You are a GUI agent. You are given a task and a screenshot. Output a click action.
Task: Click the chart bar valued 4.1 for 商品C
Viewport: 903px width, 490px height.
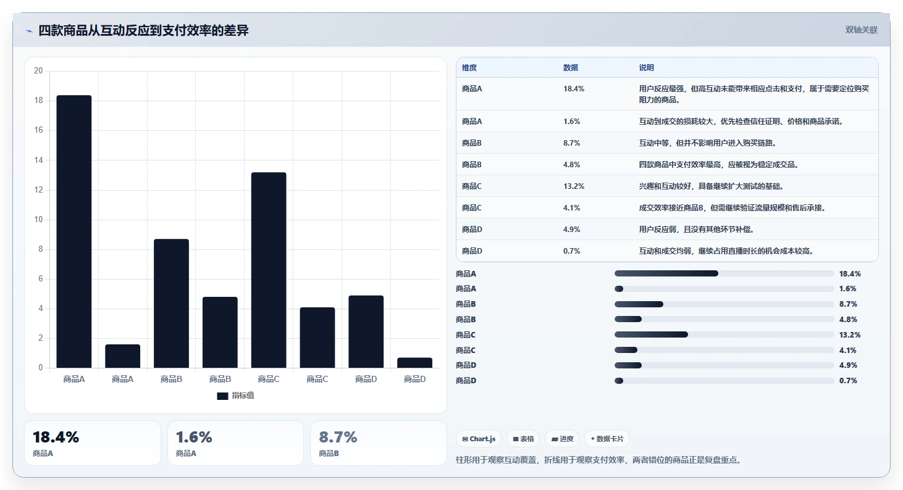[x=317, y=338]
